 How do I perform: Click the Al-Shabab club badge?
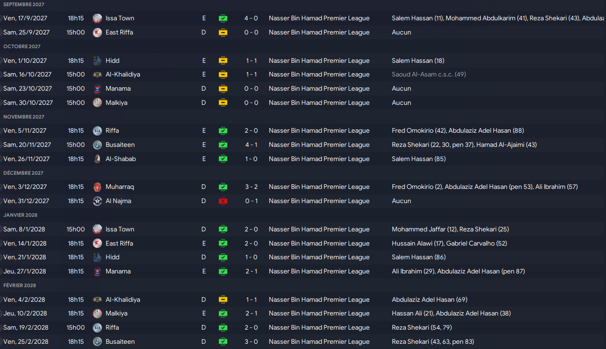click(97, 159)
